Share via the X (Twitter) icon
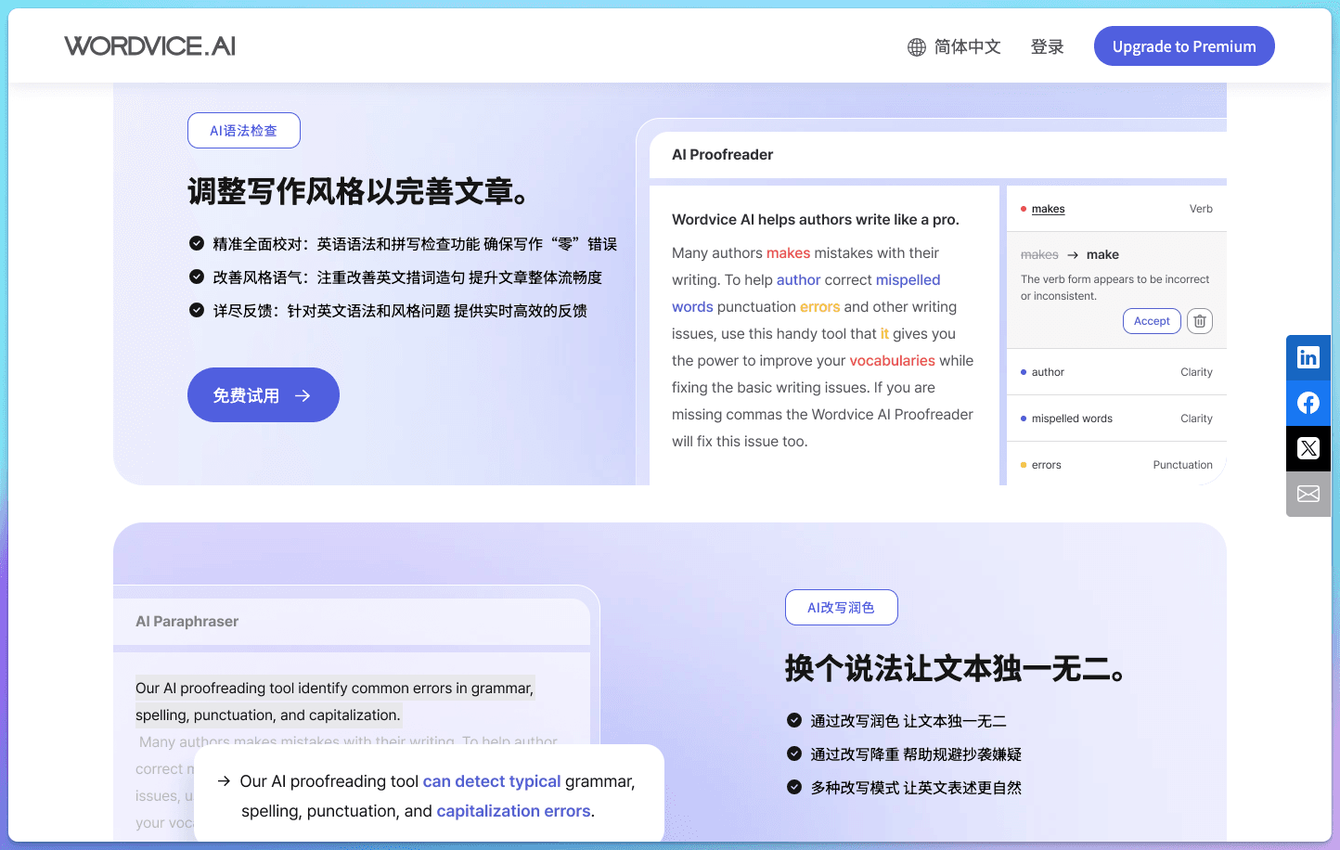 coord(1308,448)
